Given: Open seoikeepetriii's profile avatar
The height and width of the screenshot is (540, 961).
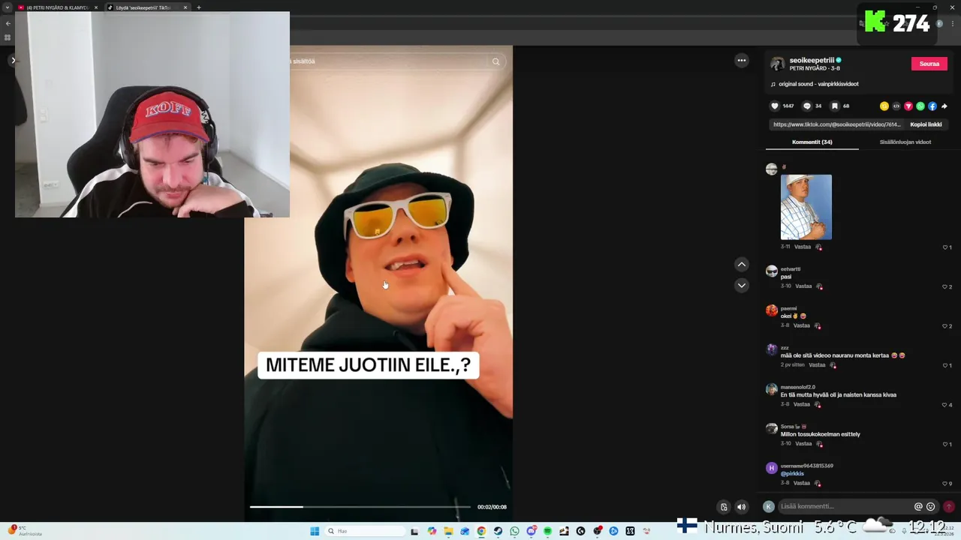Looking at the screenshot, I should pyautogui.click(x=778, y=64).
